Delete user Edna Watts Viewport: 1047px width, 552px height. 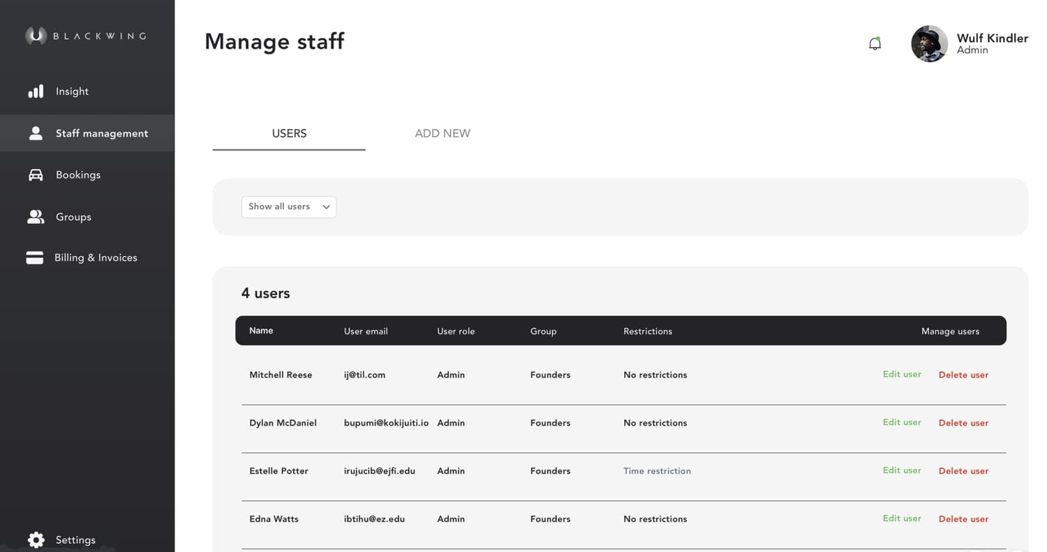[963, 519]
